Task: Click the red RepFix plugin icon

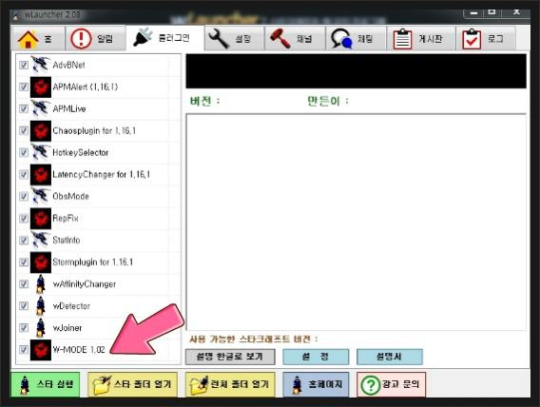Action: pos(41,219)
